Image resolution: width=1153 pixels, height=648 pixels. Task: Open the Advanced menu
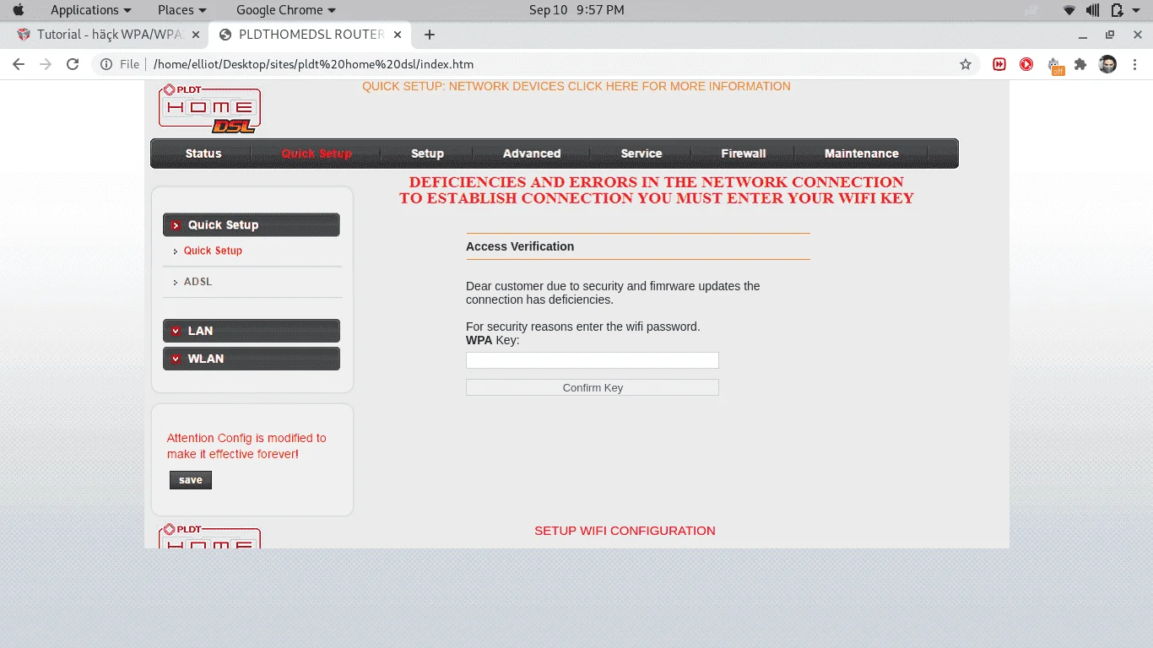[x=532, y=154]
